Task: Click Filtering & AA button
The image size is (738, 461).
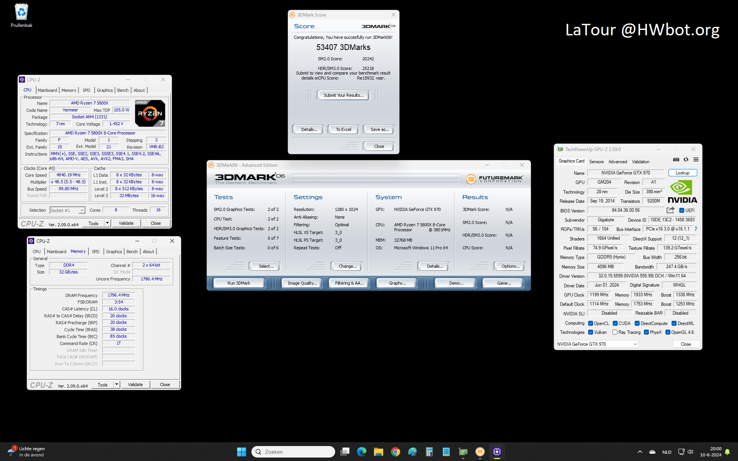Action: tap(349, 283)
